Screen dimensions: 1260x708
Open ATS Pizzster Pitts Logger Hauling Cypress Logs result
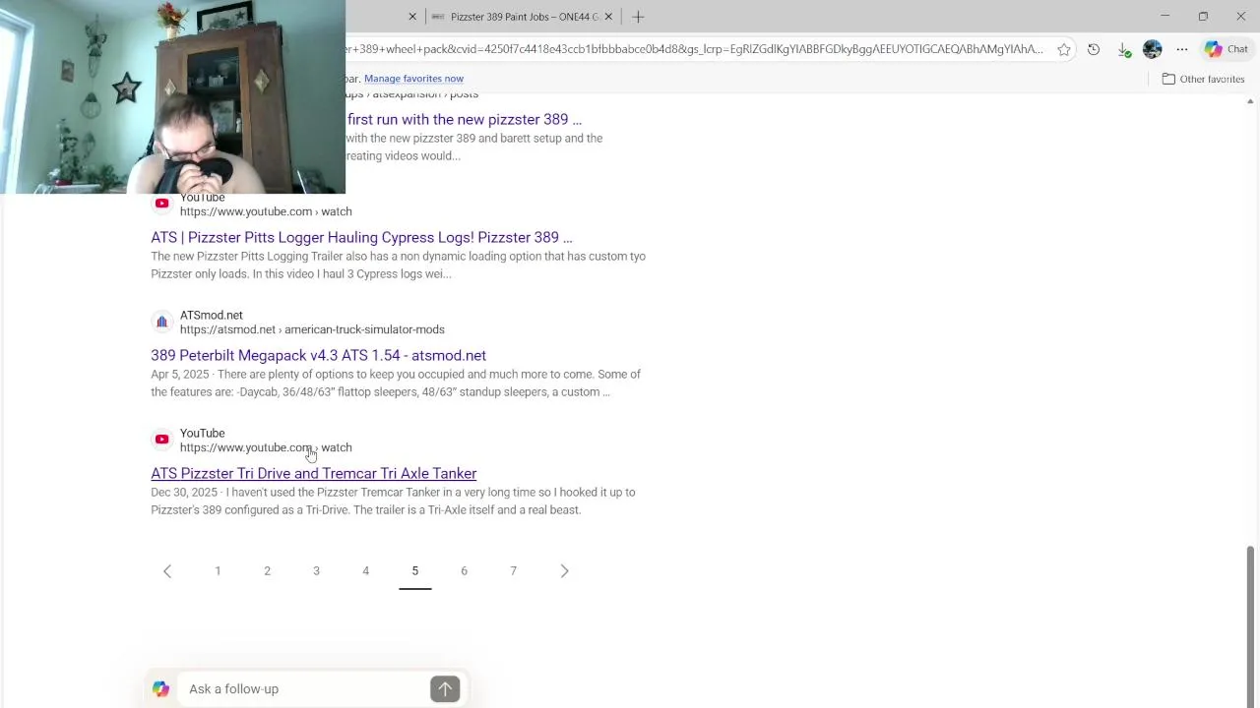click(361, 237)
